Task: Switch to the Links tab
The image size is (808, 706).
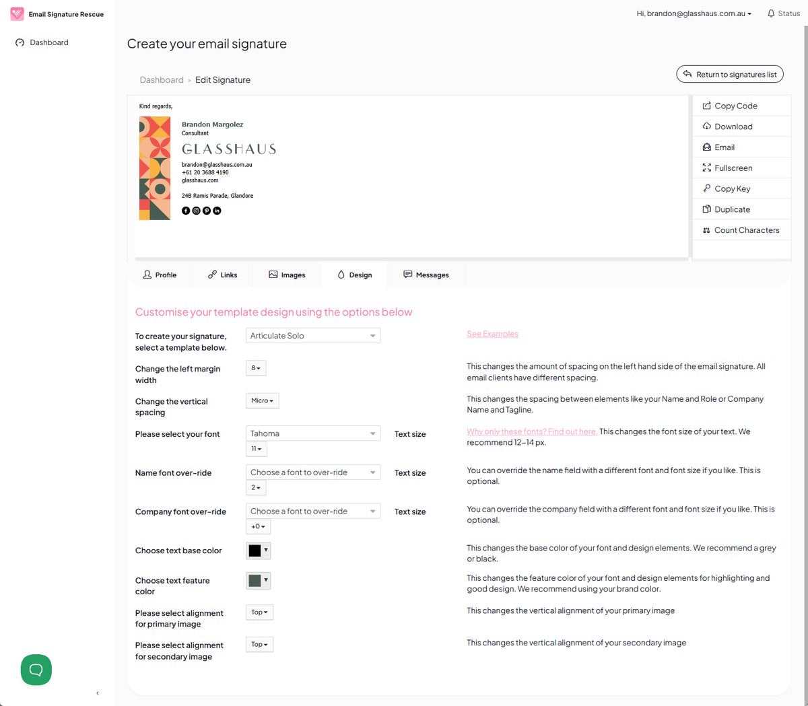Action: click(223, 275)
